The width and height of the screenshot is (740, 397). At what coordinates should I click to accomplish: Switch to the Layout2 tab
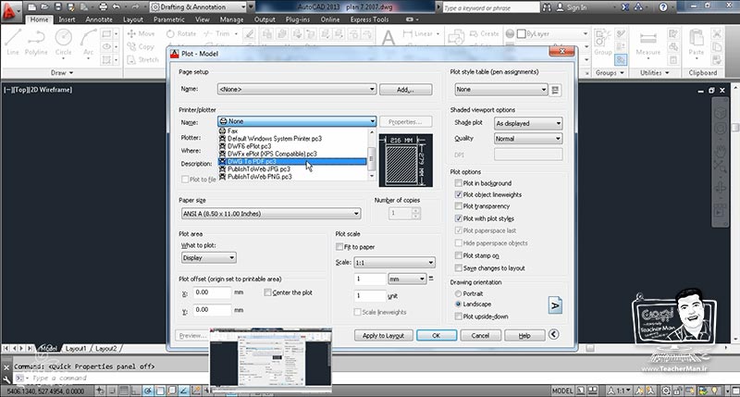click(x=105, y=348)
